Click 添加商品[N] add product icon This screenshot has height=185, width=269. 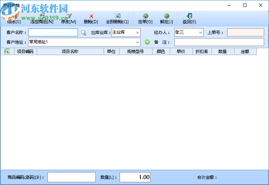(42, 16)
